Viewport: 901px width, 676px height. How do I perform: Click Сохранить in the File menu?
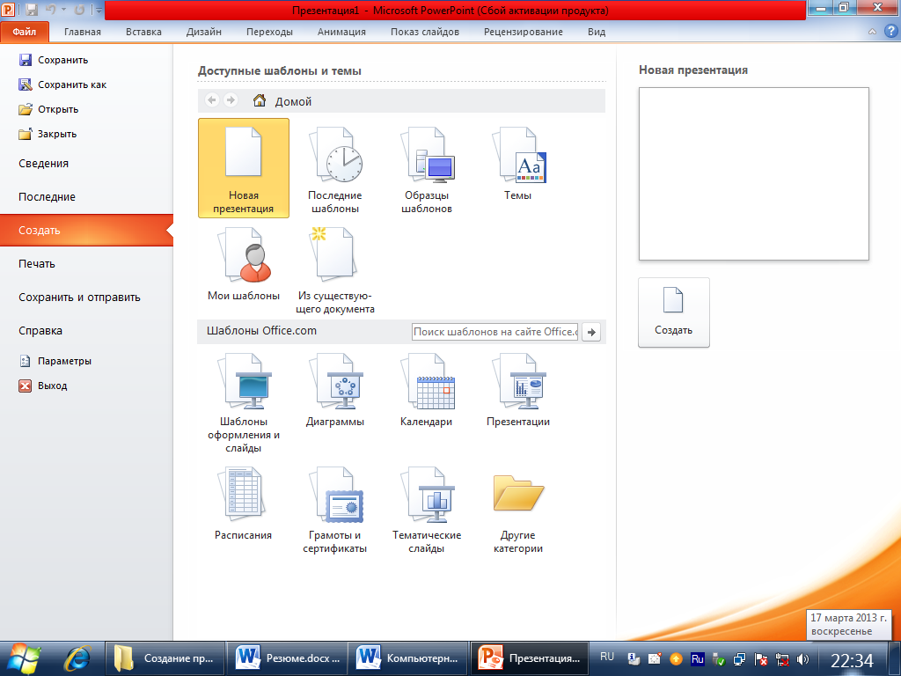(54, 60)
